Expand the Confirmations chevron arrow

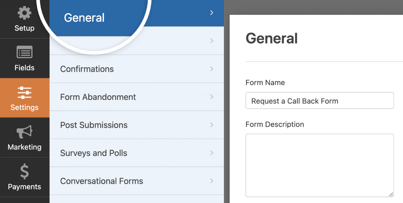pos(212,68)
